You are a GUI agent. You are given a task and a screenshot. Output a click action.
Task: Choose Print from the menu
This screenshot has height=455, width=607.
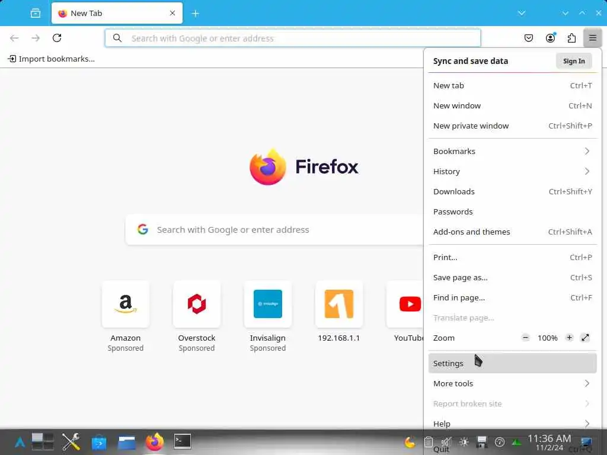pyautogui.click(x=513, y=257)
